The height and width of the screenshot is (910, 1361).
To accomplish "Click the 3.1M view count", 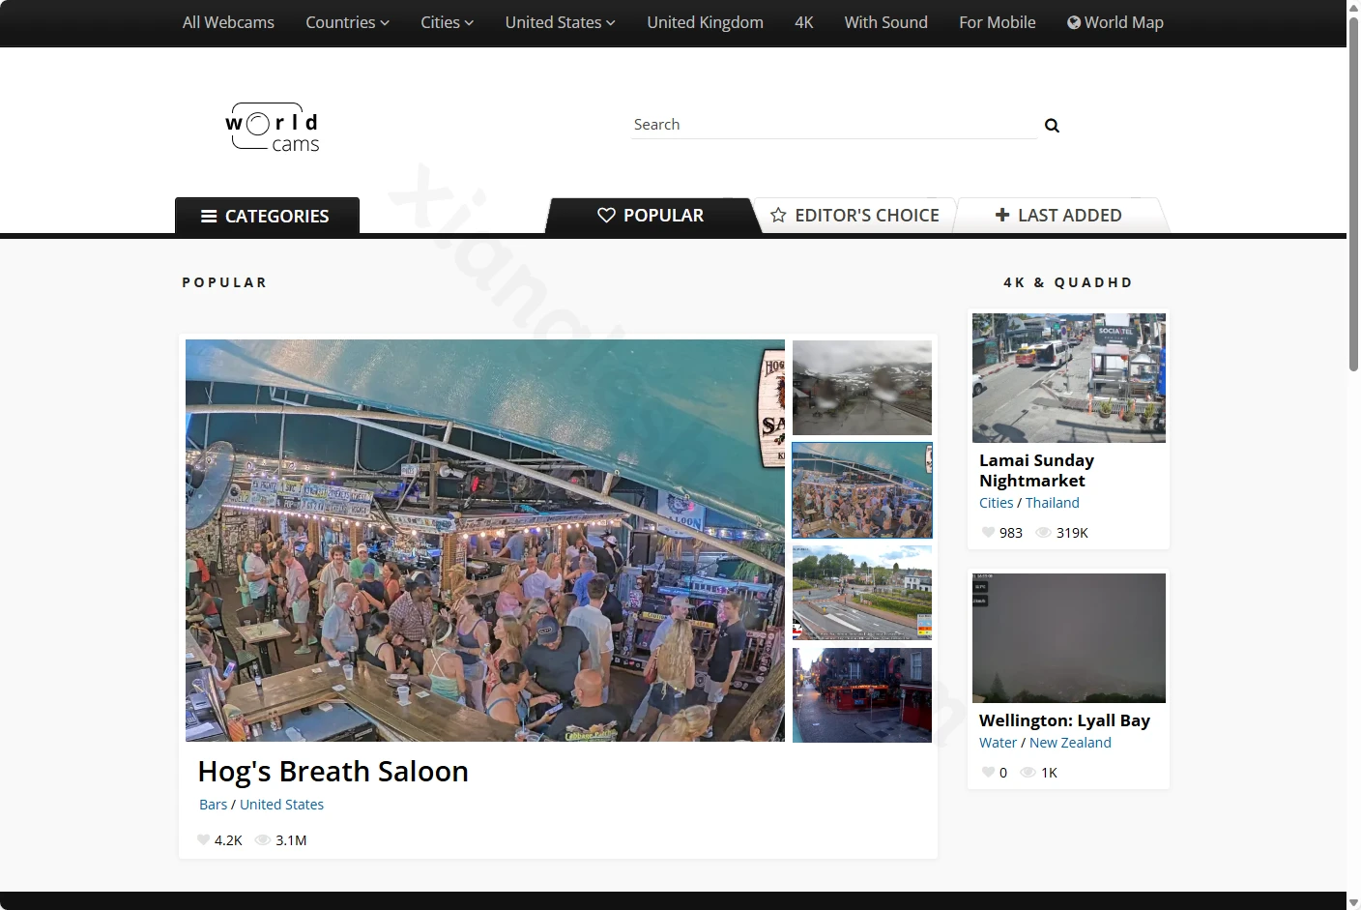I will pyautogui.click(x=291, y=840).
